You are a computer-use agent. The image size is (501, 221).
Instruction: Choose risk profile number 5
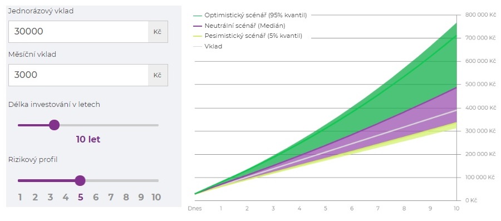(x=80, y=198)
